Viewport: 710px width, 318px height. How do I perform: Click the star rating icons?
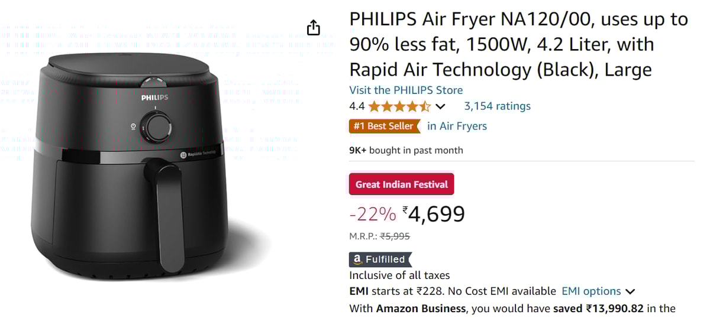pyautogui.click(x=399, y=106)
